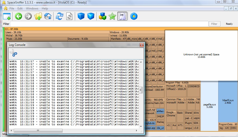Open the Windows menu
This screenshot has height=137, width=238.
point(32,8)
